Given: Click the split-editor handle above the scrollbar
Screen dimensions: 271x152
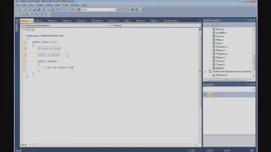Looking at the screenshot, I should [200, 30].
